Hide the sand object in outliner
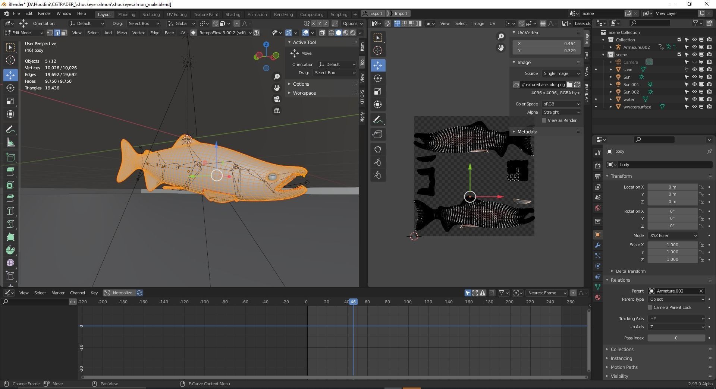Image resolution: width=716 pixels, height=389 pixels. tap(694, 70)
